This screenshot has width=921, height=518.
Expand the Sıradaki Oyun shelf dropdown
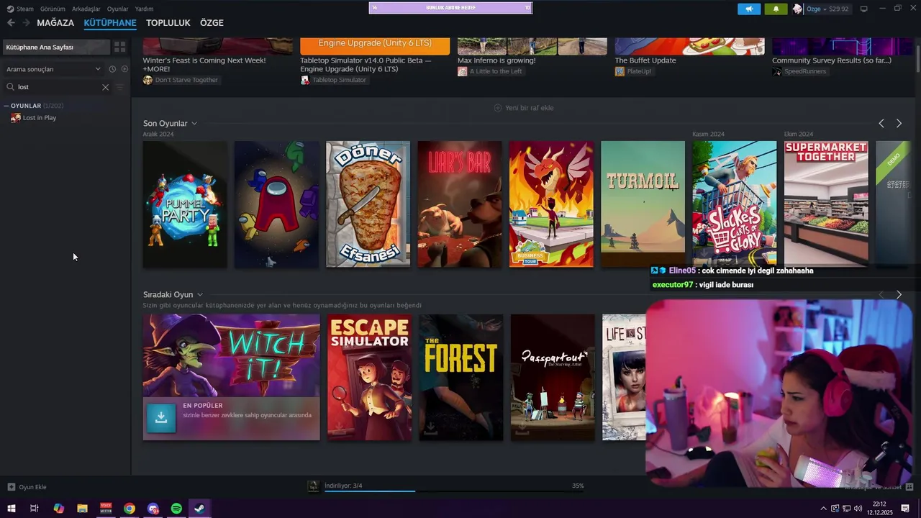click(x=200, y=295)
